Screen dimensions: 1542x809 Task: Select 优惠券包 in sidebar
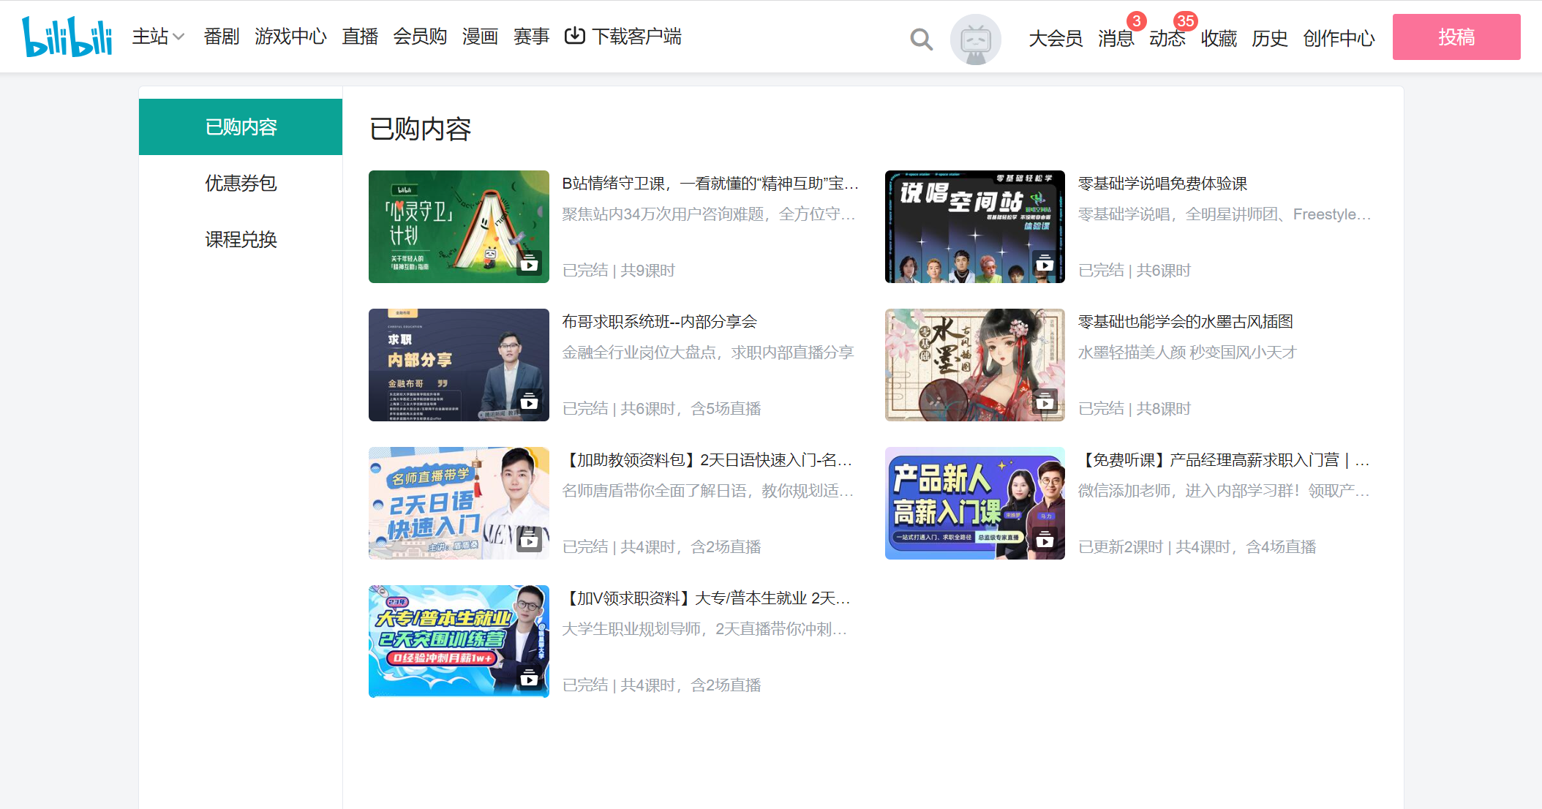[241, 183]
